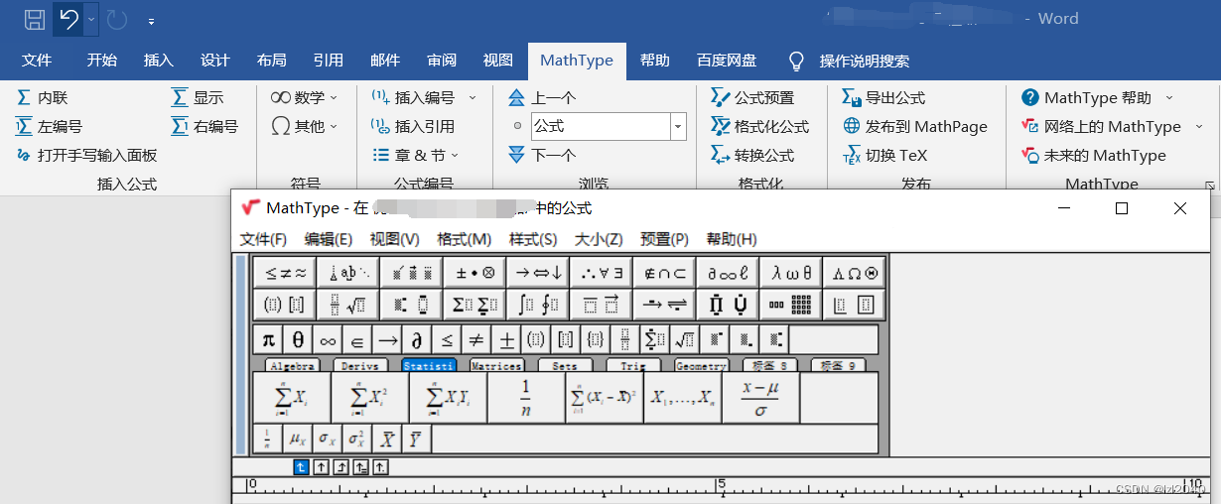Click 格式化公式 in the ribbon
Screen dimensions: 1221x504
(x=759, y=126)
